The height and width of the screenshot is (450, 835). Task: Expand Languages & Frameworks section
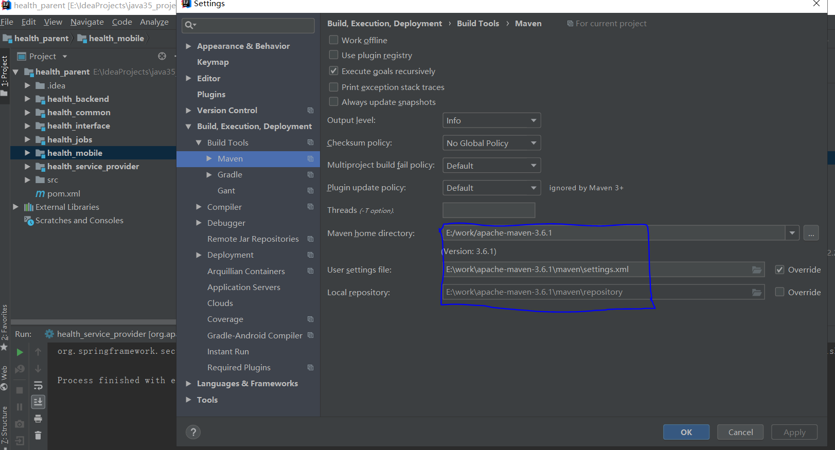point(188,384)
